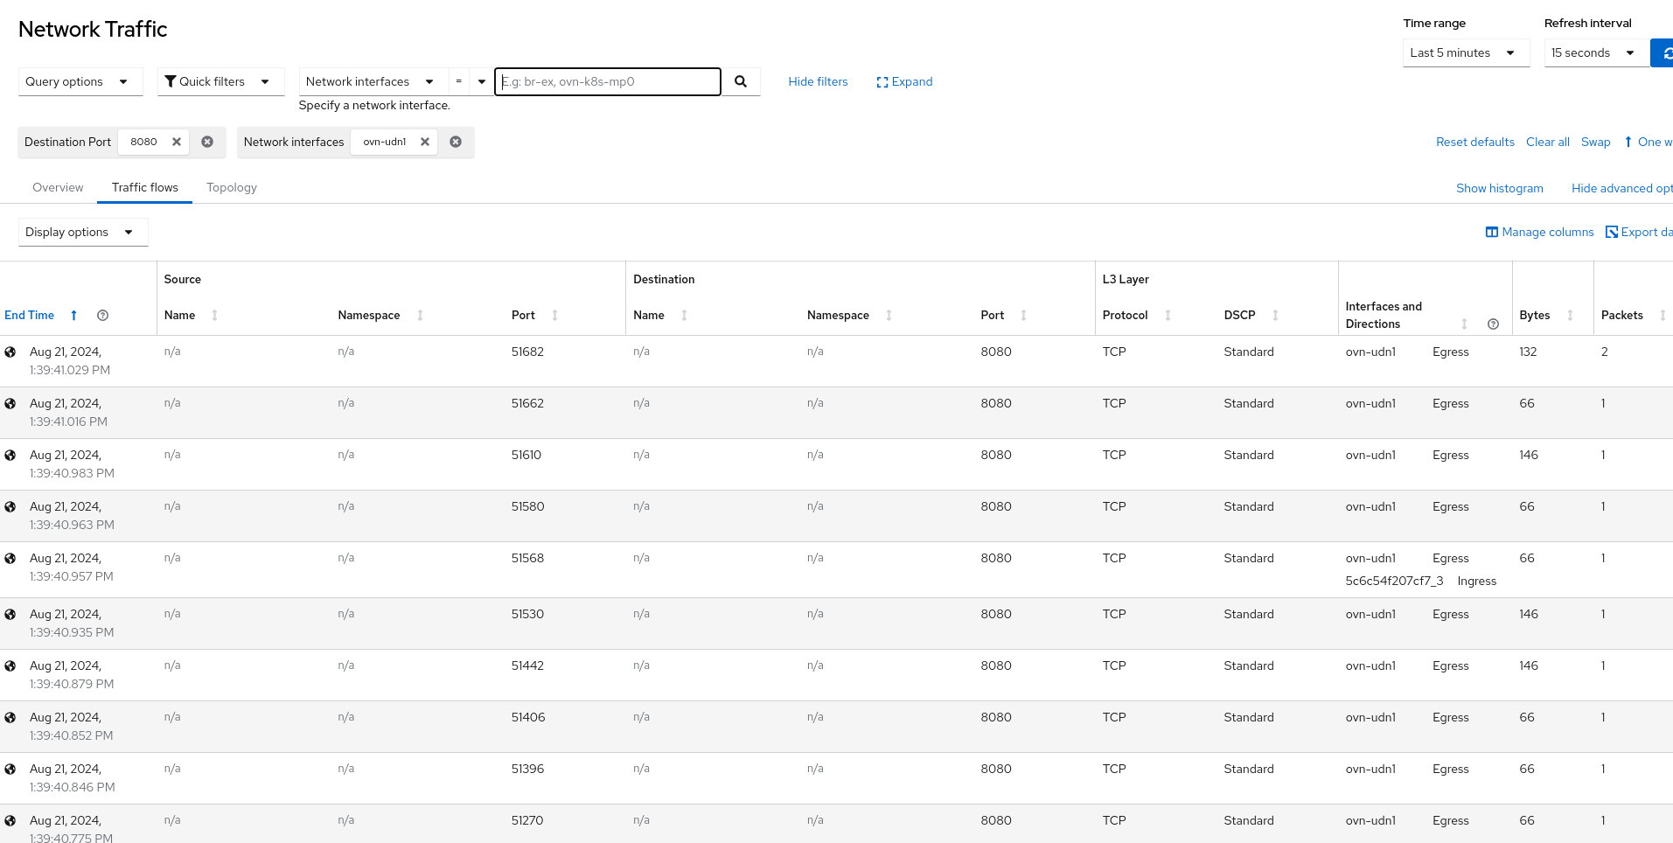Image resolution: width=1673 pixels, height=843 pixels.
Task: Expand the Display options dropdown
Action: pos(82,232)
